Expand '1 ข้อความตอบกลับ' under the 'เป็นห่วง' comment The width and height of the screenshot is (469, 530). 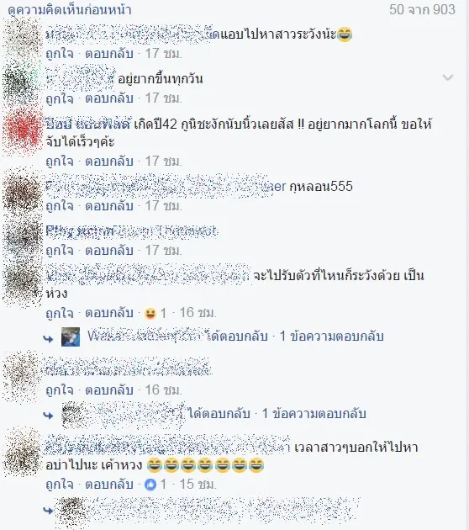coord(331,337)
